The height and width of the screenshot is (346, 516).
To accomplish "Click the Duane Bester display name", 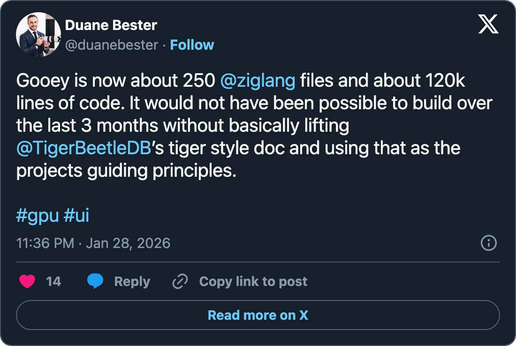I will click(x=111, y=25).
